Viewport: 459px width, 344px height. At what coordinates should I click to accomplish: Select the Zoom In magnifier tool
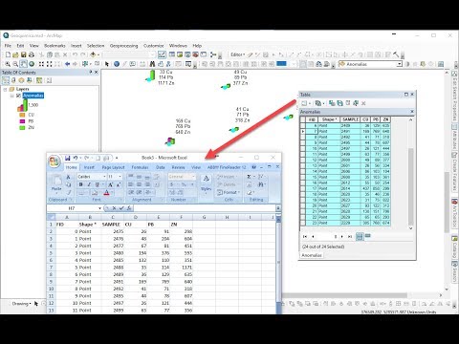click(8, 64)
